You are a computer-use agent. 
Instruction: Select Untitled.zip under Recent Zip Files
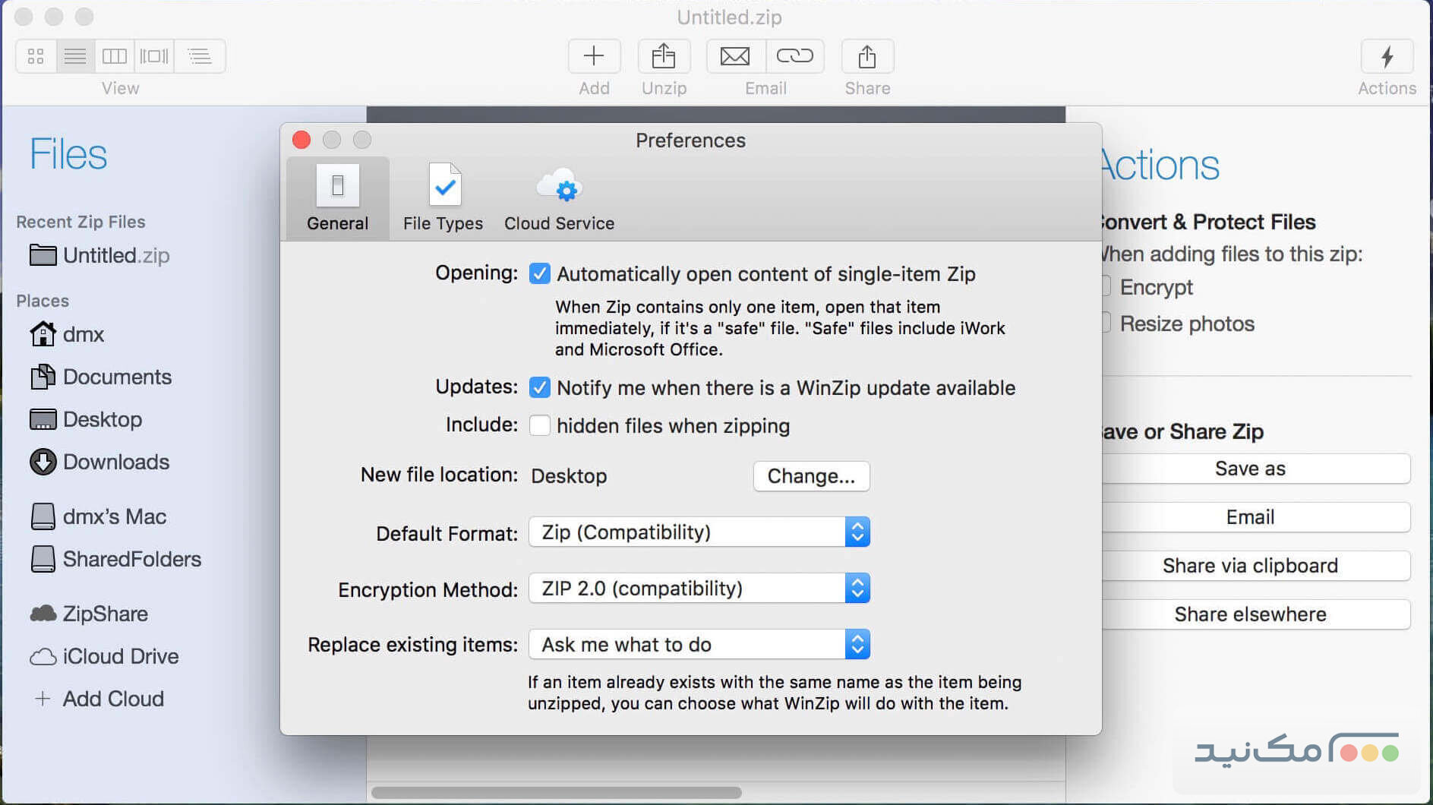(118, 256)
